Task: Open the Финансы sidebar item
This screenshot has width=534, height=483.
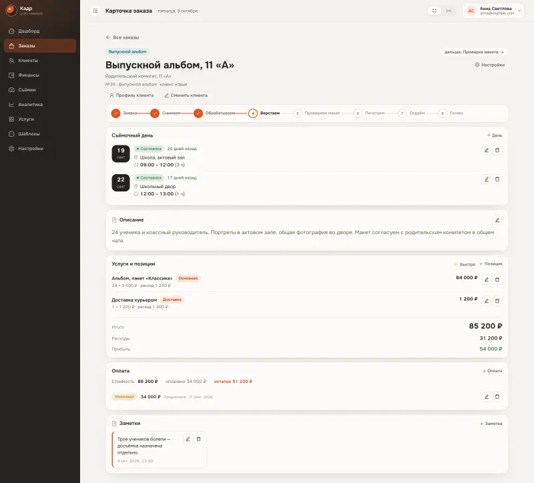Action: click(x=40, y=75)
